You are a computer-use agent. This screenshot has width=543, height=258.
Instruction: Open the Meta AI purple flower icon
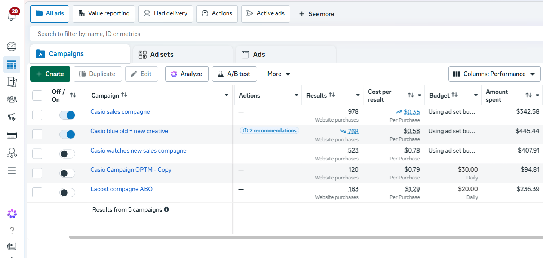[12, 214]
